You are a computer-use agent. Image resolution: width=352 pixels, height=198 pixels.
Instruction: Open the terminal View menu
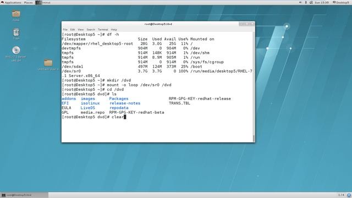tap(81, 29)
